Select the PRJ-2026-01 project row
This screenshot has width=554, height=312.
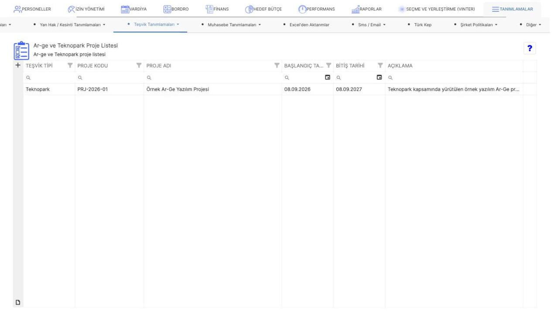pos(273,89)
